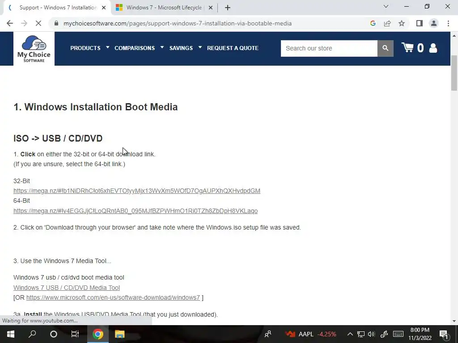This screenshot has width=458, height=343.
Task: Click the scrollbar up arrow
Action: (x=454, y=36)
